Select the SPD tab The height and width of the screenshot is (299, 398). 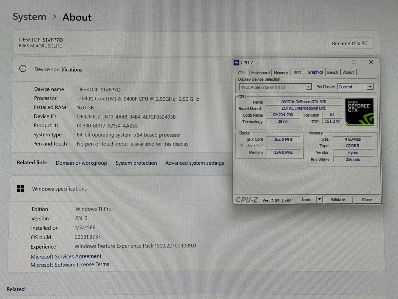click(297, 73)
